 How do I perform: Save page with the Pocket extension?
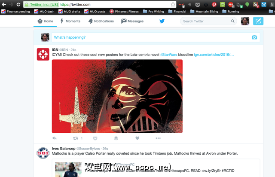(198, 5)
